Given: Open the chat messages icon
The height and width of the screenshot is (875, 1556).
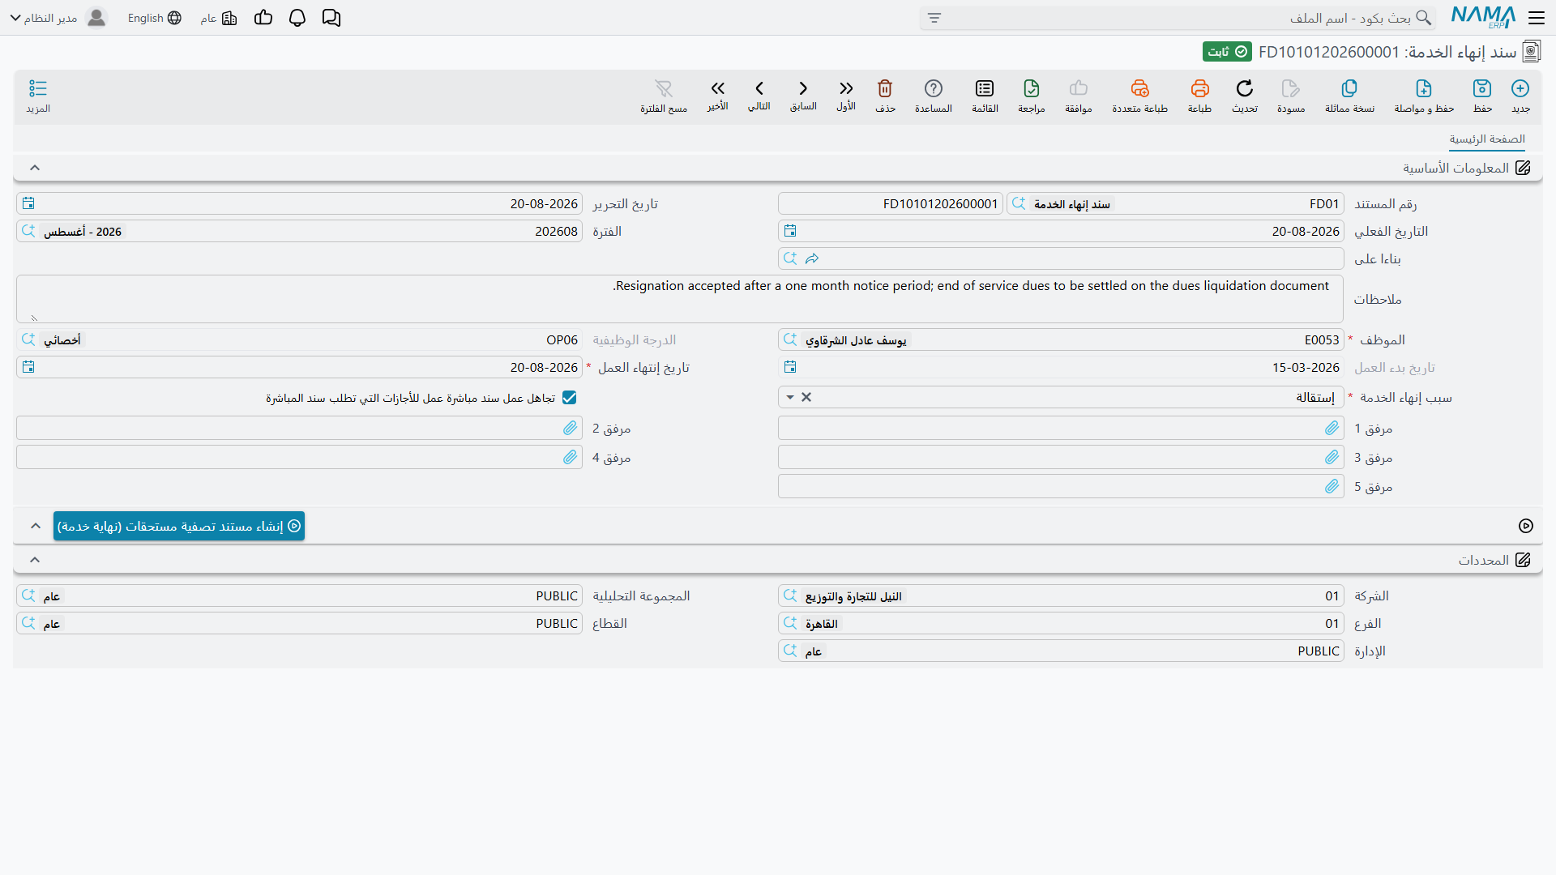Looking at the screenshot, I should (x=331, y=18).
